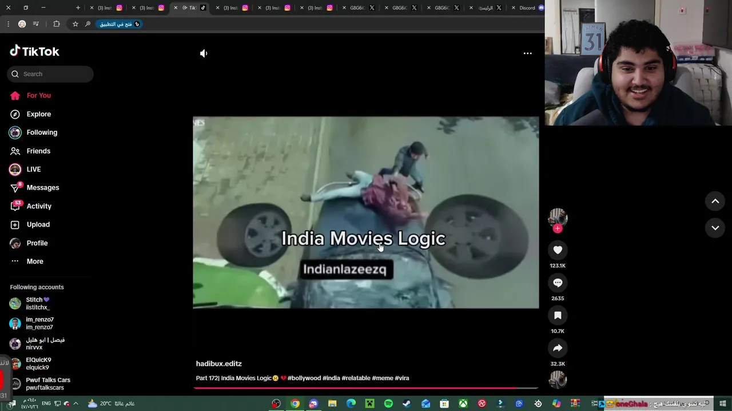Seek along the video progress bar
This screenshot has width=732, height=411.
(366, 388)
